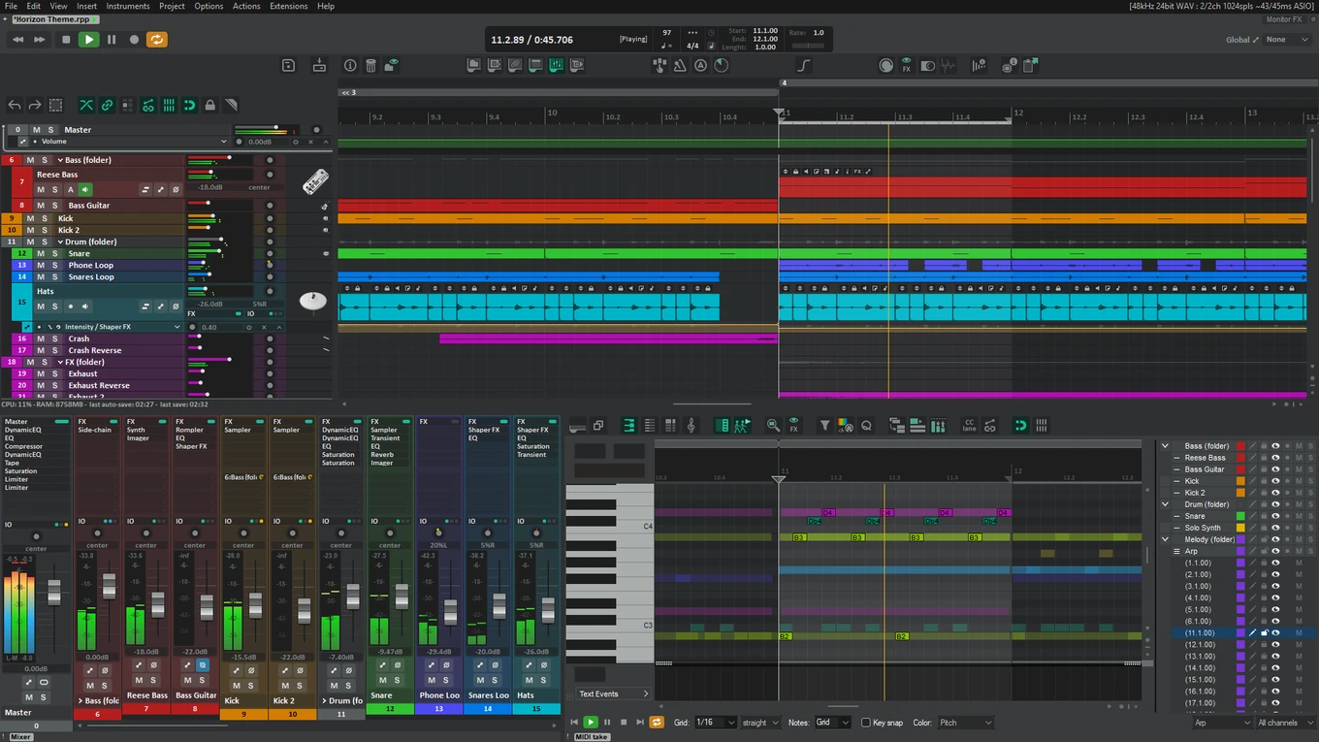1319x742 pixels.
Task: Toggle the metronome icon in top toolbar
Action: click(680, 66)
